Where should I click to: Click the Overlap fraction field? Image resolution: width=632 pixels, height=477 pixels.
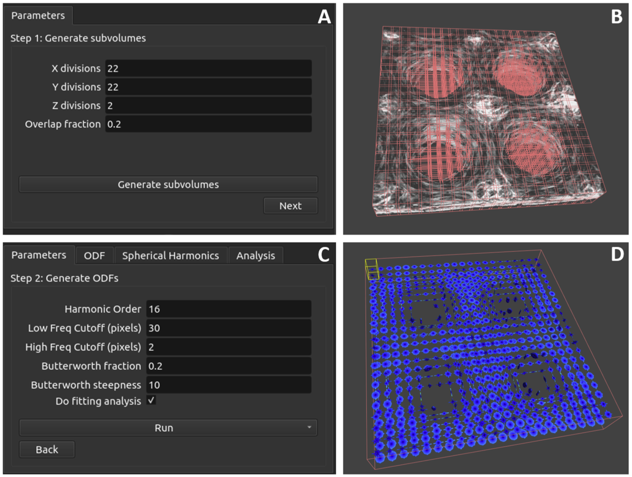[208, 124]
